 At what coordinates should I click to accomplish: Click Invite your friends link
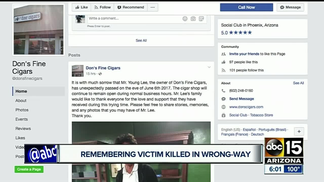tap(244, 54)
